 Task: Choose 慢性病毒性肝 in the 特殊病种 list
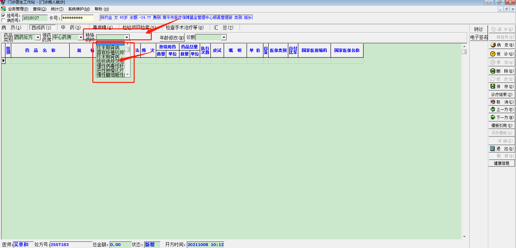click(x=110, y=66)
